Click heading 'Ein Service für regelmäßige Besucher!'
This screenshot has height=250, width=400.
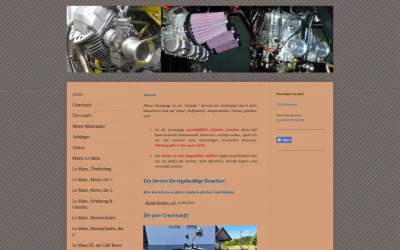(x=185, y=181)
